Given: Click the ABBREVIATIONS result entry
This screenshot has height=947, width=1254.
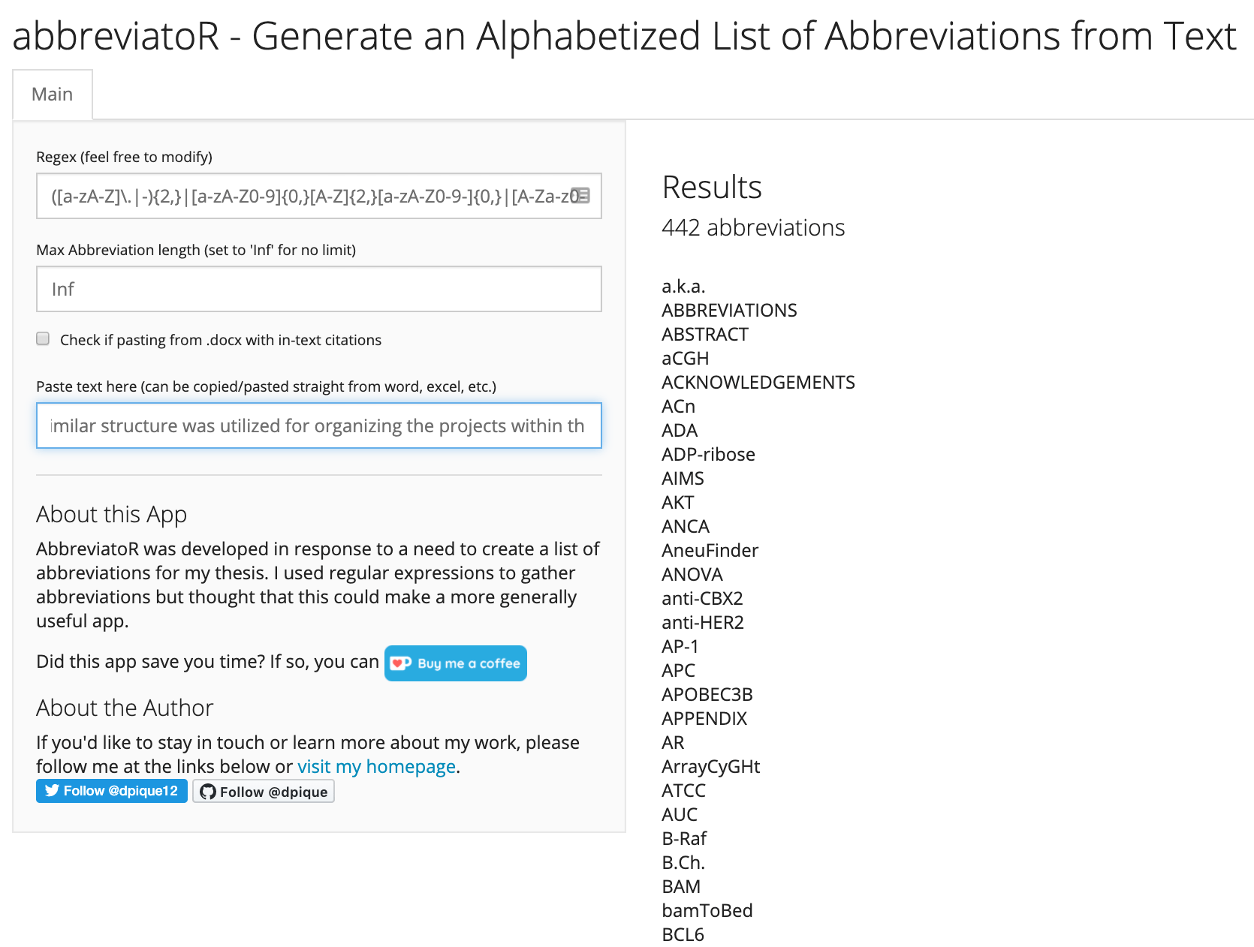Looking at the screenshot, I should [x=729, y=311].
